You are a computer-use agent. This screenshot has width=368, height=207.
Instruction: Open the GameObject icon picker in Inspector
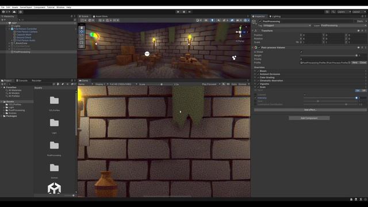click(254, 22)
